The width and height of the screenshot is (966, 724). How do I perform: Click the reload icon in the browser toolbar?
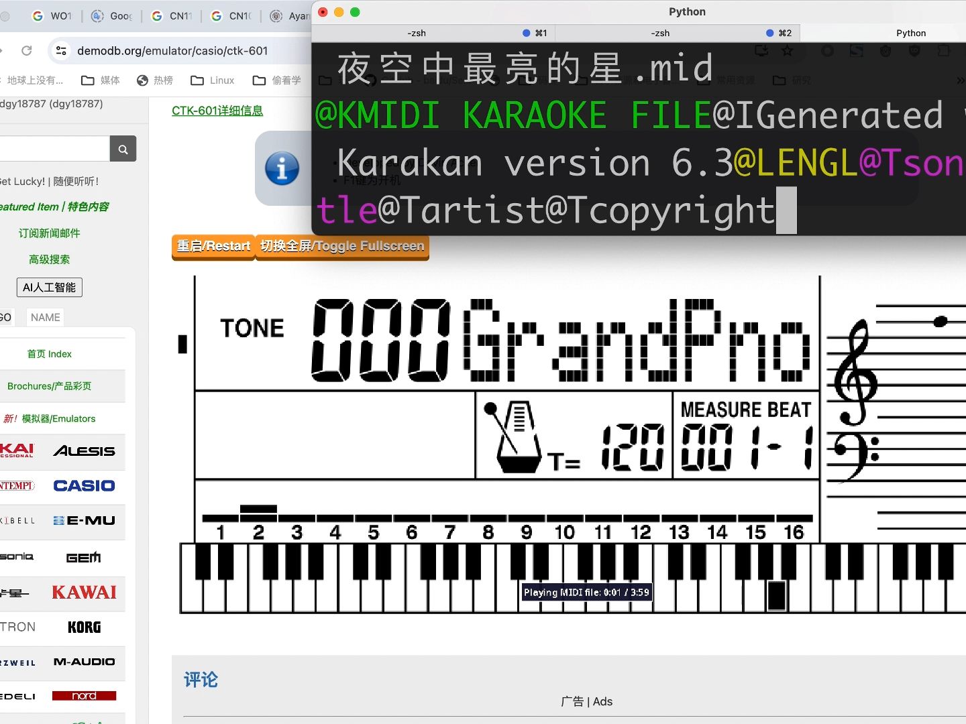(26, 50)
